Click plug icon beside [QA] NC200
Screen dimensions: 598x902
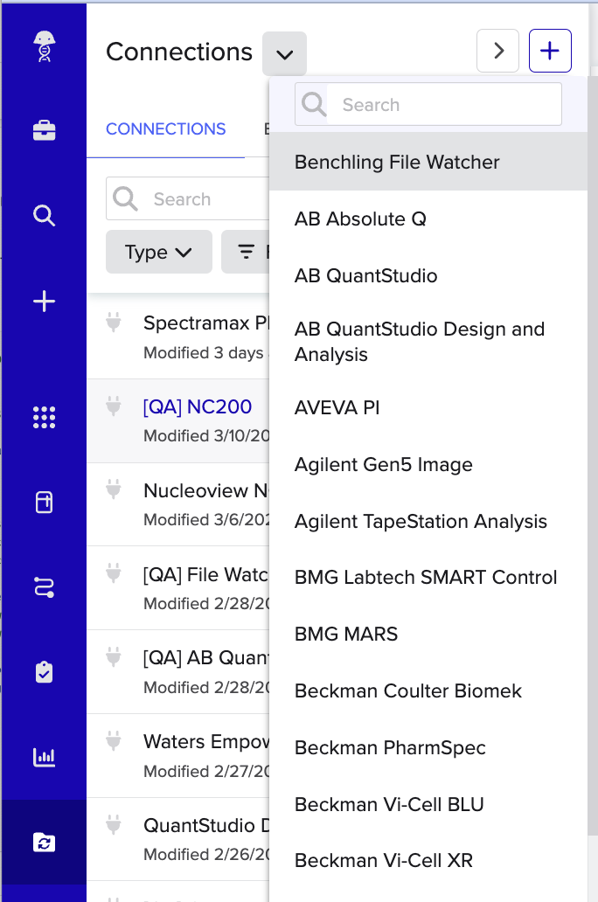[x=114, y=406]
